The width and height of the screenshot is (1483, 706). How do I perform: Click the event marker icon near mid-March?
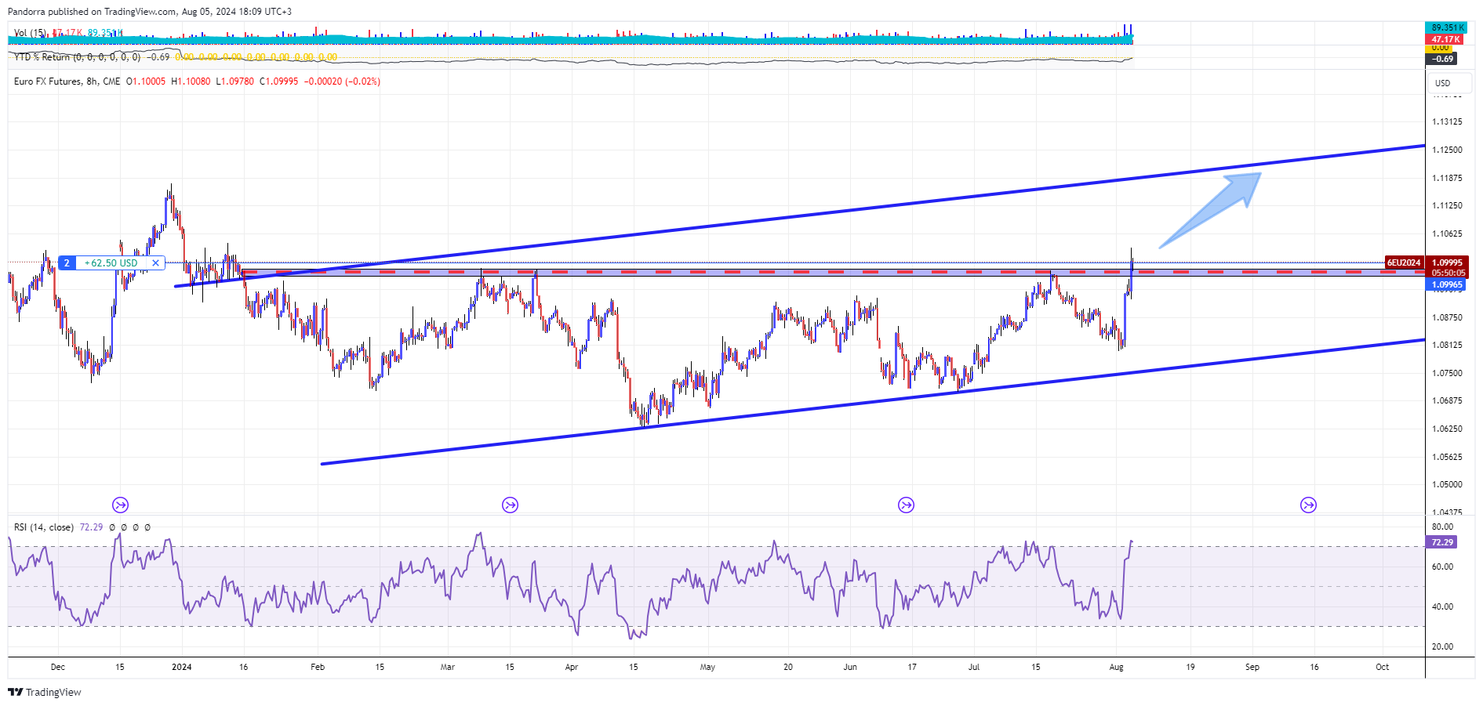tap(511, 505)
